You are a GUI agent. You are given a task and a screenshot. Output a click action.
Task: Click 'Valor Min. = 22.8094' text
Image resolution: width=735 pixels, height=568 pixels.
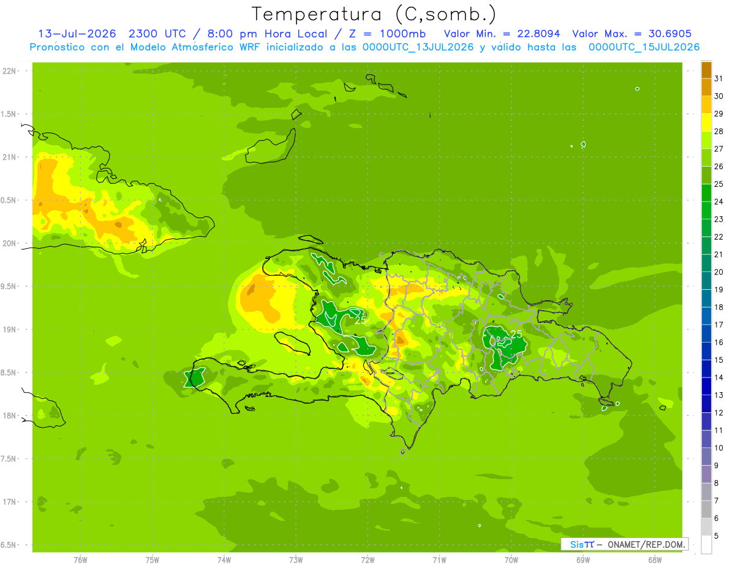(x=502, y=34)
